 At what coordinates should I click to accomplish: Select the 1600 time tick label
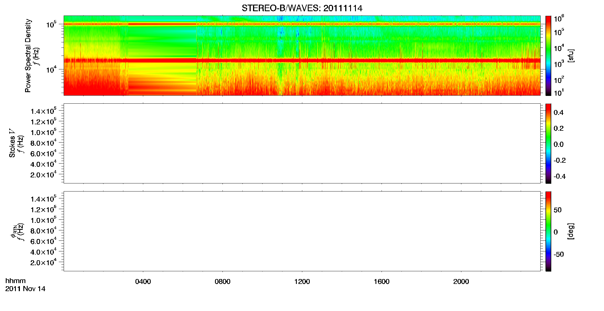[x=382, y=282]
